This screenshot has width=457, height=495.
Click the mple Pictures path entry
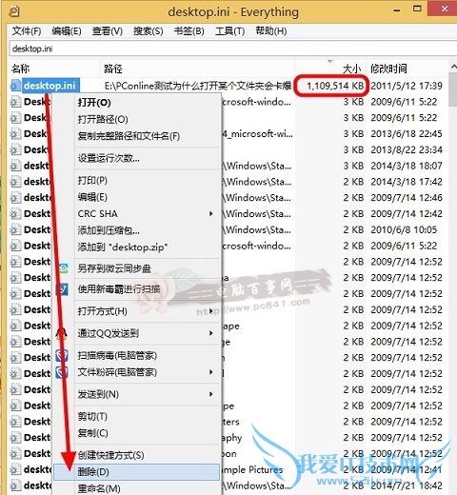(252, 469)
